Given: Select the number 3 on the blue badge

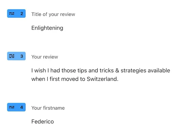Looking at the screenshot, I should point(22,56).
